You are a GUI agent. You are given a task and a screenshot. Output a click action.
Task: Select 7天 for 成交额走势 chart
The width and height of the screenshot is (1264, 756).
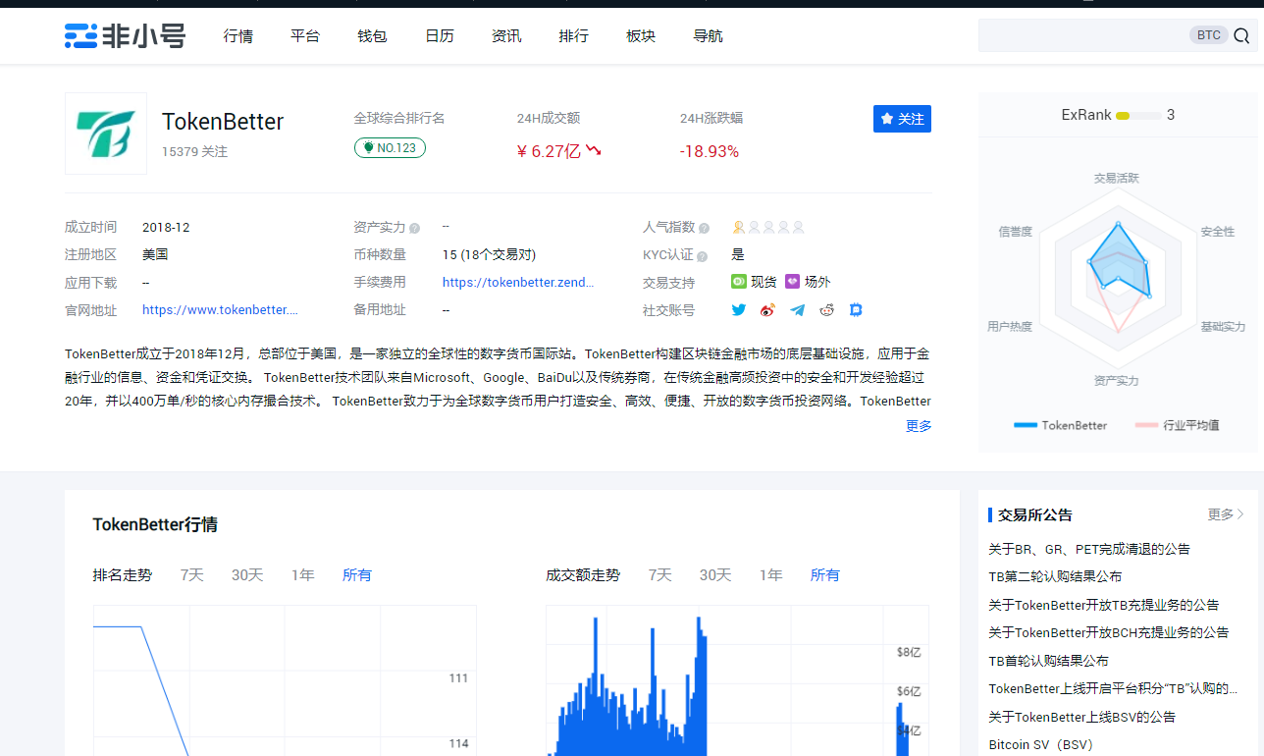pyautogui.click(x=660, y=575)
